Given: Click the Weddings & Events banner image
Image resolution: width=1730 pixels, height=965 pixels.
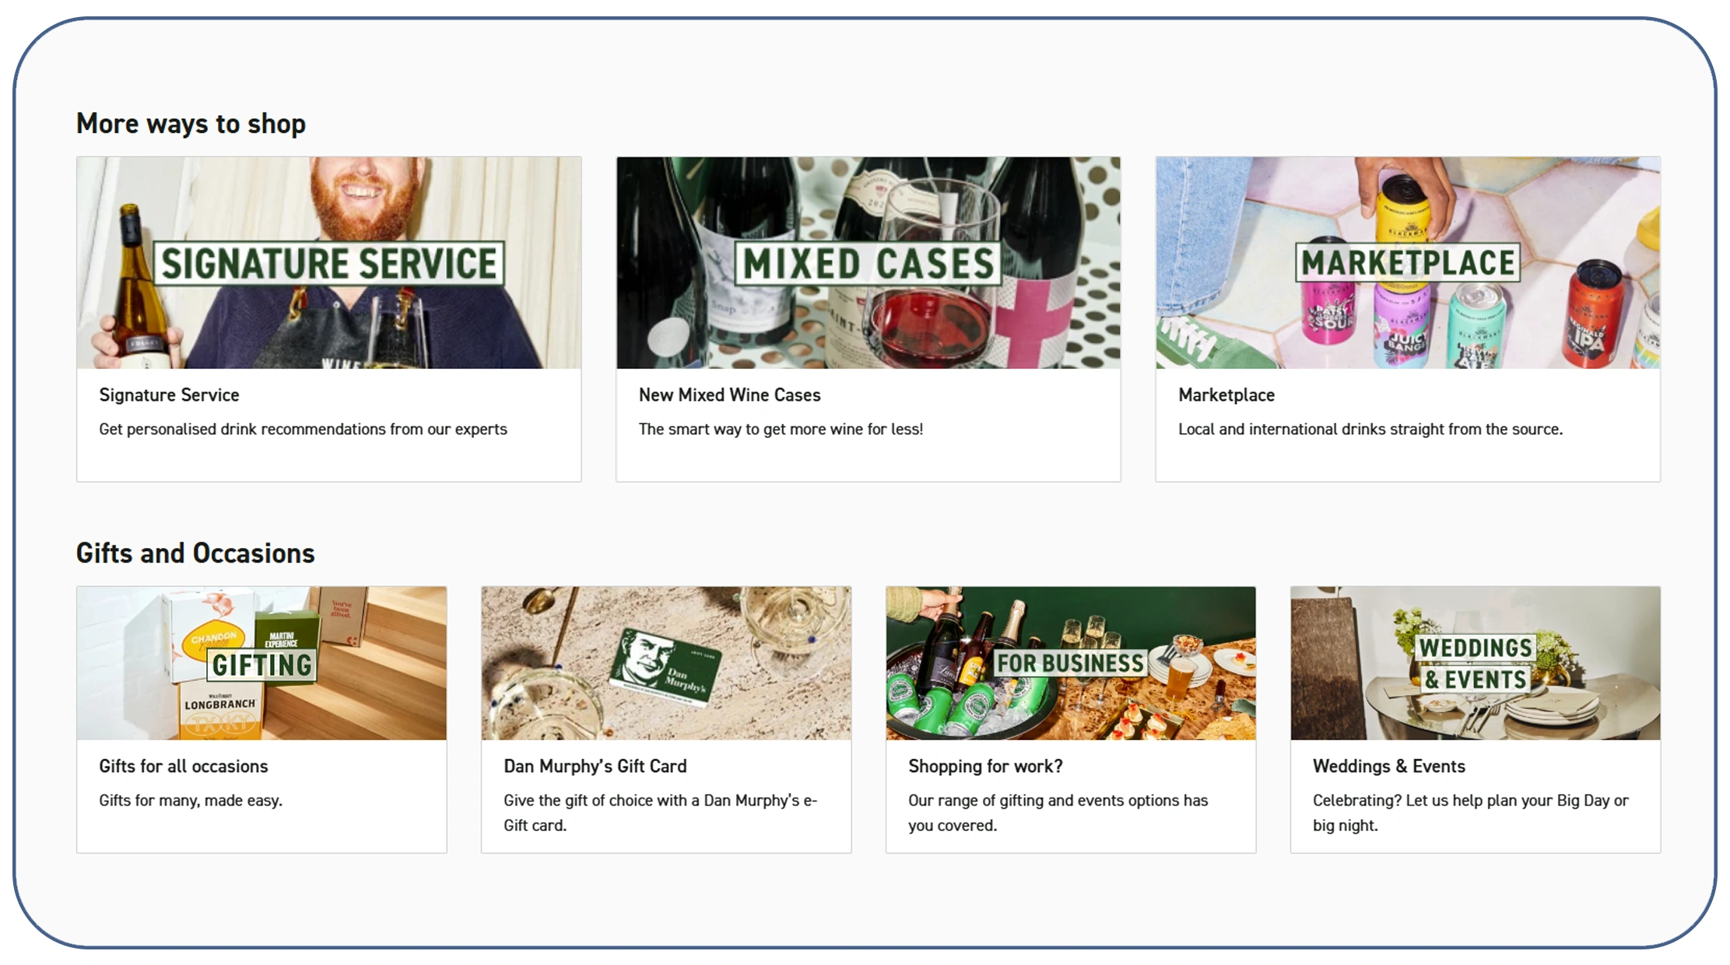Looking at the screenshot, I should pos(1476,663).
